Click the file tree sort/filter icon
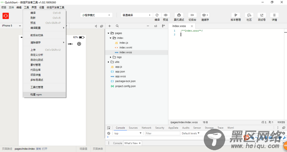 (156, 26)
